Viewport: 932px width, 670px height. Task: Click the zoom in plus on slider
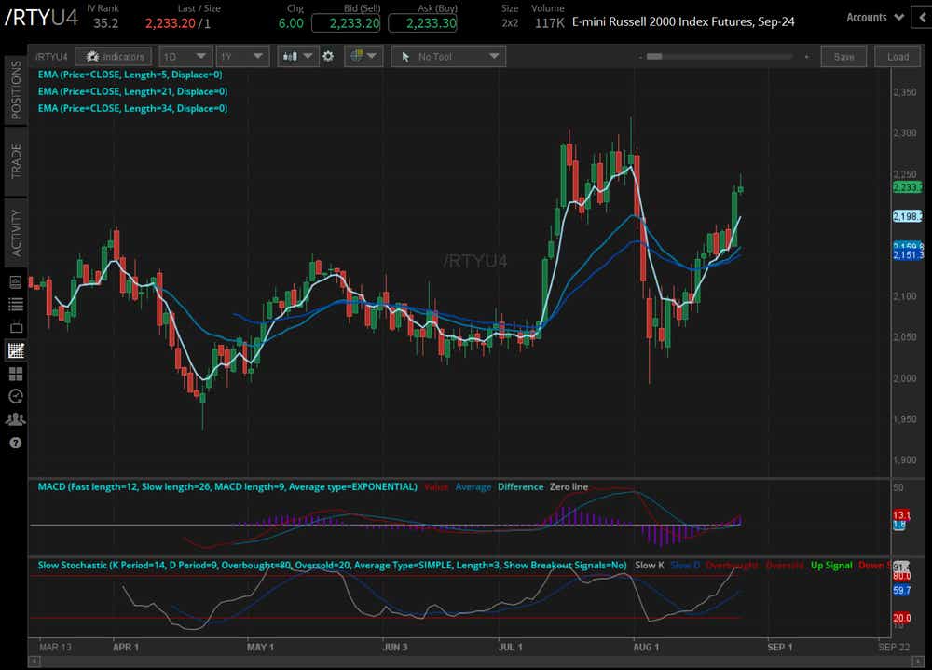pyautogui.click(x=806, y=57)
